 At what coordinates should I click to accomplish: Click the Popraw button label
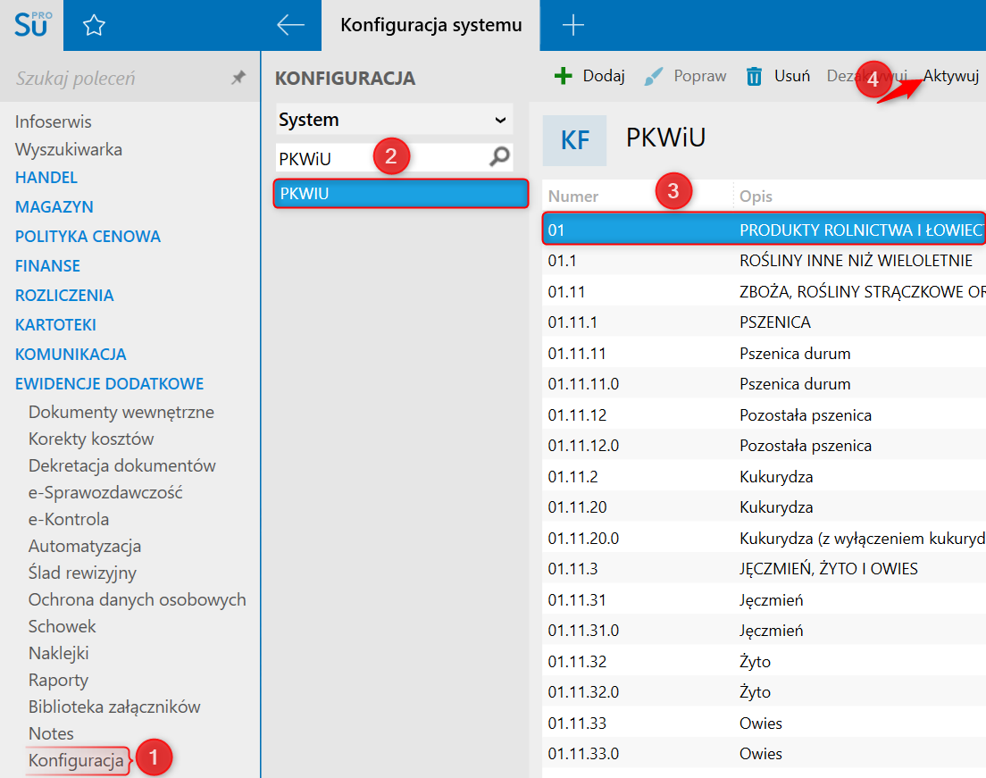(700, 76)
